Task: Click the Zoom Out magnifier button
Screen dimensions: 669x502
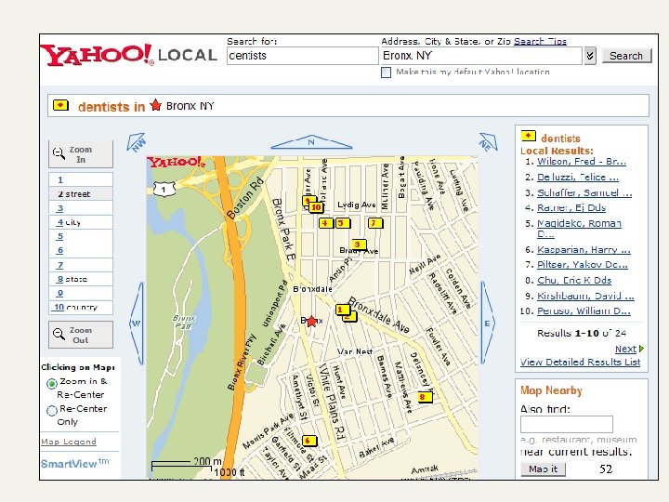Action: click(81, 335)
